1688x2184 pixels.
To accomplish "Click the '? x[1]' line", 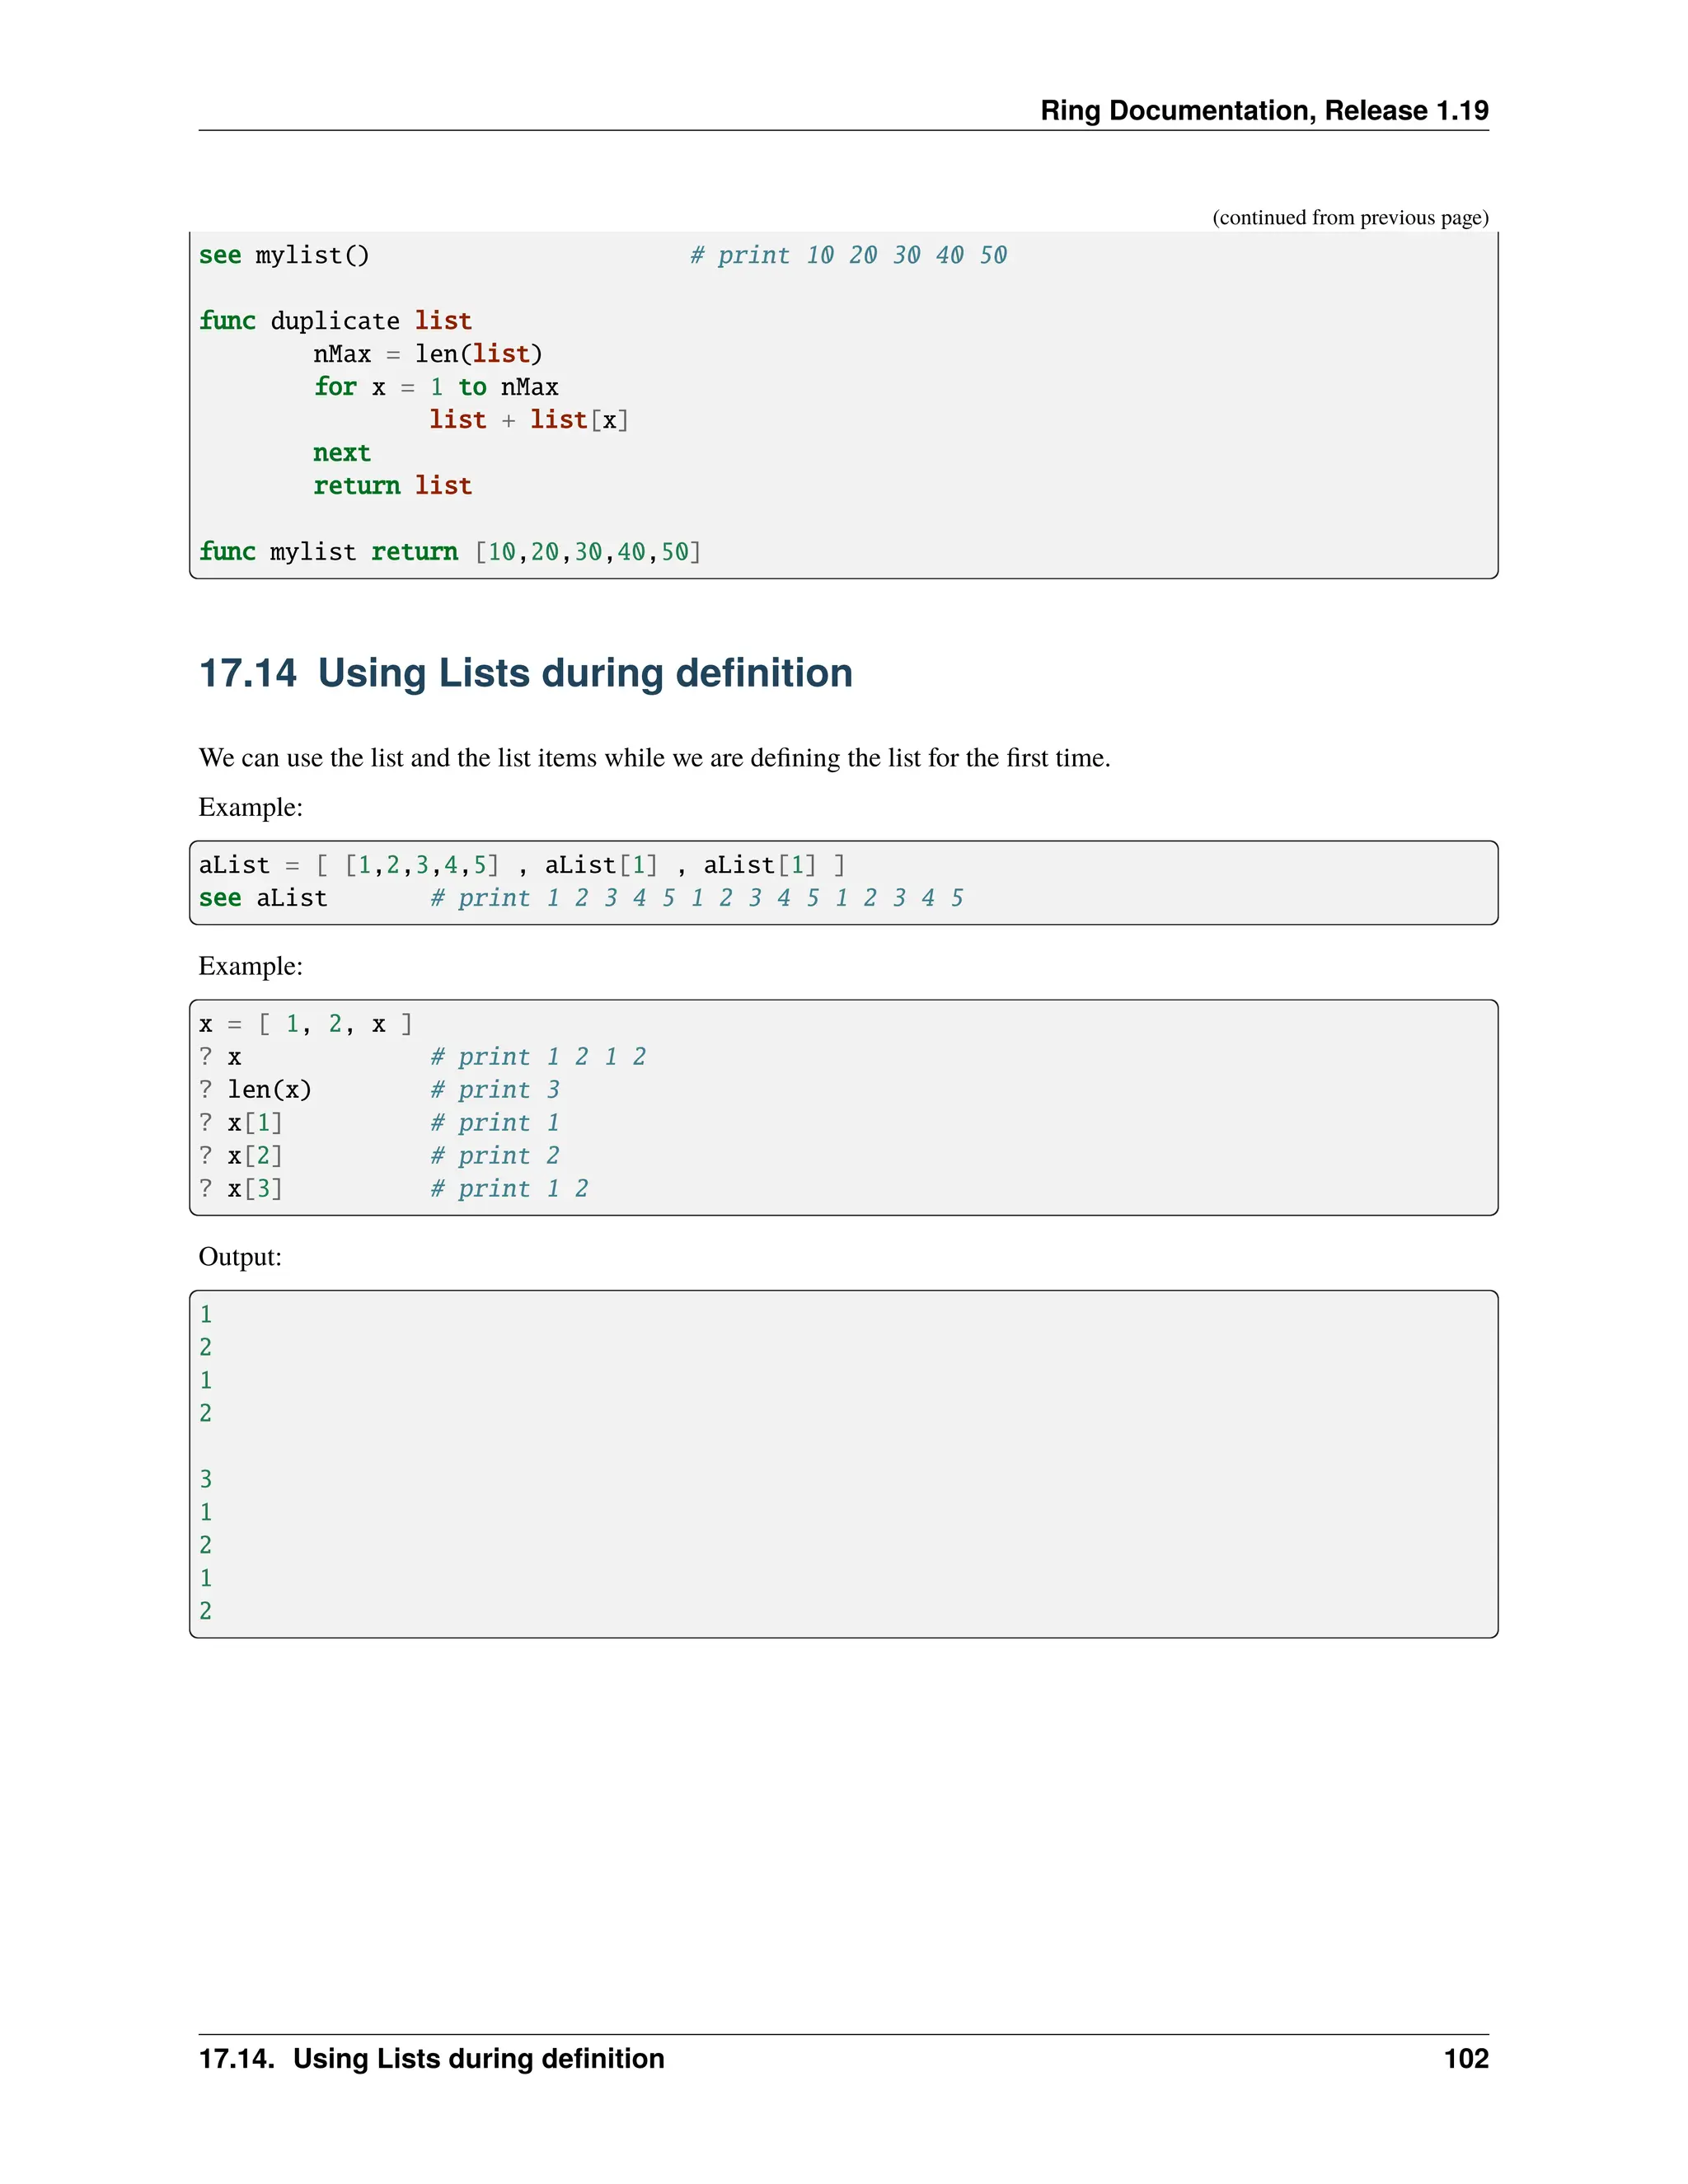I will [241, 1123].
